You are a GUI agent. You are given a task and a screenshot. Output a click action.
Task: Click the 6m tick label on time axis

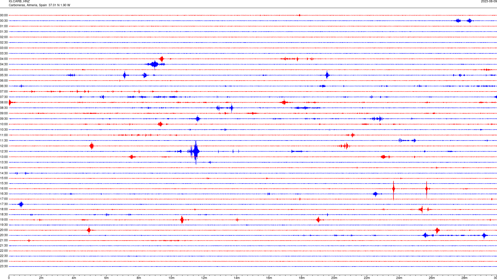point(106,278)
